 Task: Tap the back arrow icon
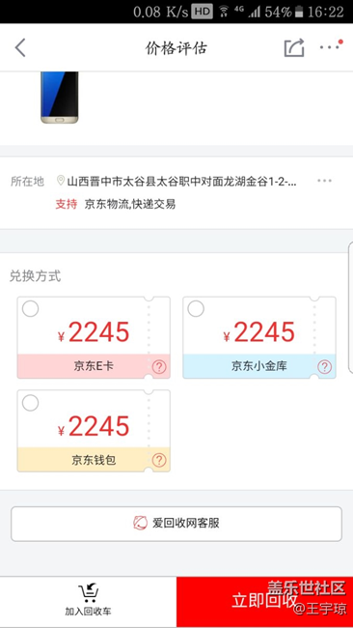[20, 47]
